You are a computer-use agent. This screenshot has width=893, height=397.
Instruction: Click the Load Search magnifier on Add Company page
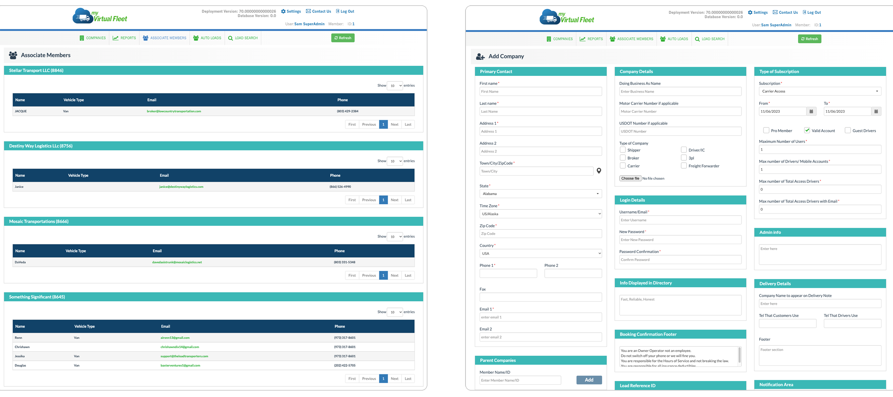pos(697,39)
